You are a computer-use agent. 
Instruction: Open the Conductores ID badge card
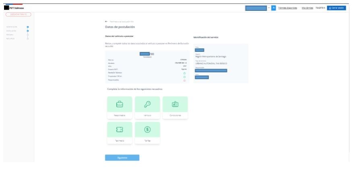click(175, 108)
